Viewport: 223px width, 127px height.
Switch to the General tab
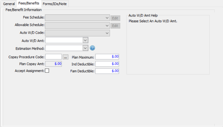point(9,4)
